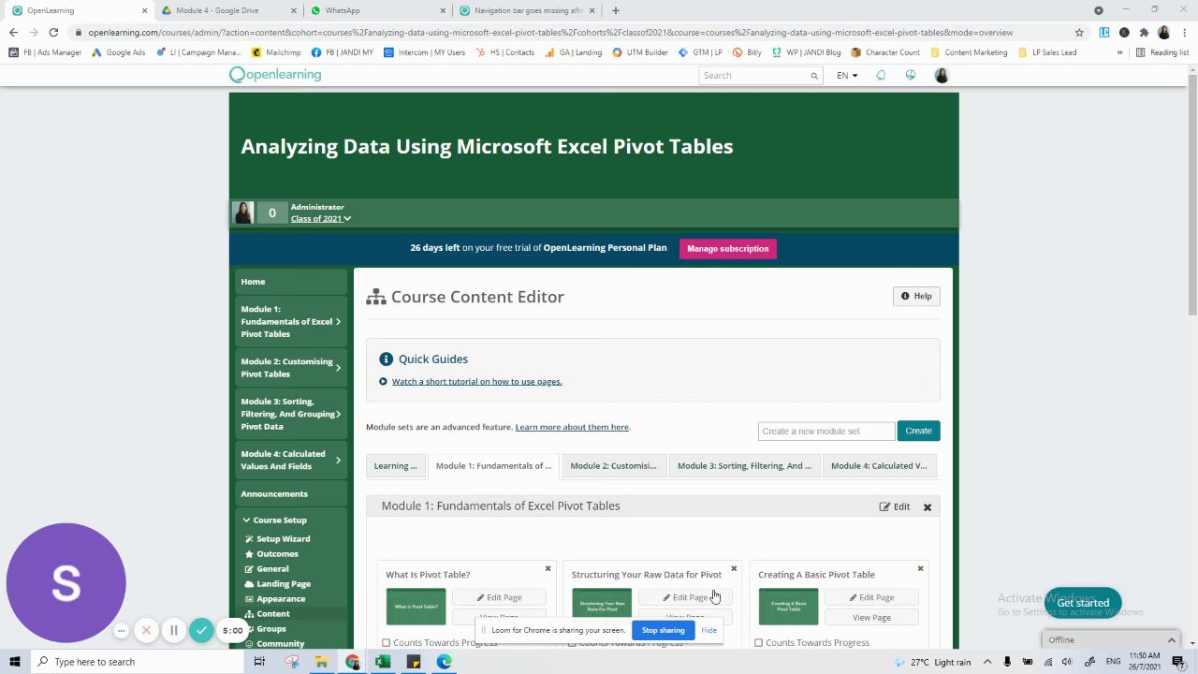Switch to Module 3: Sorting, Filtering tab
The height and width of the screenshot is (674, 1198).
click(744, 466)
